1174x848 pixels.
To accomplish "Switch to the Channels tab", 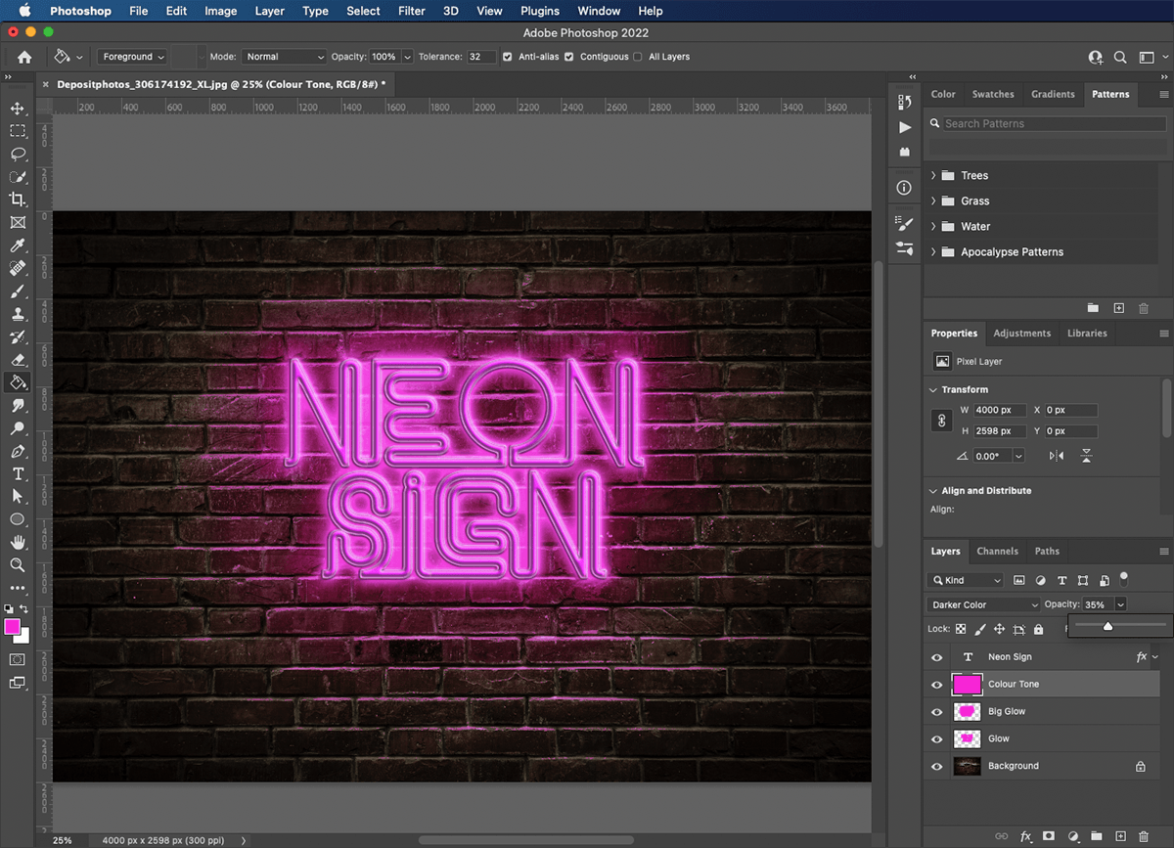I will pos(997,551).
